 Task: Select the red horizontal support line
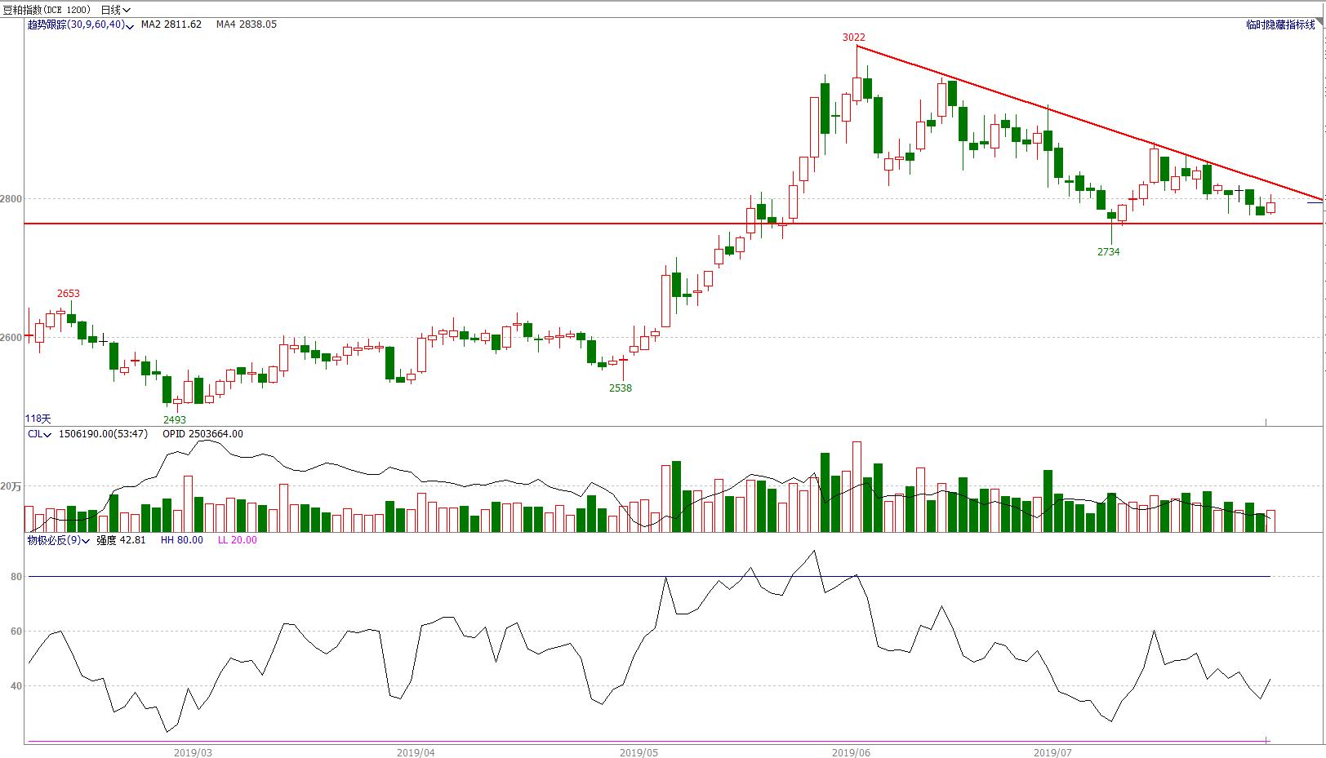coord(674,224)
